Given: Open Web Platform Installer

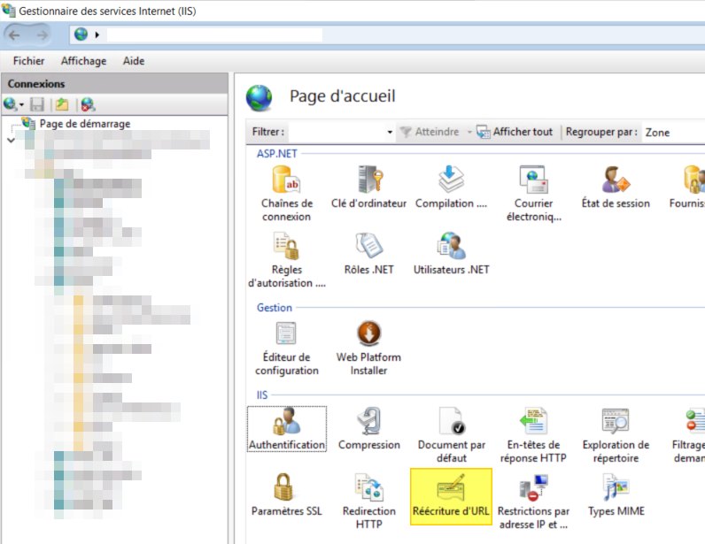Looking at the screenshot, I should [368, 349].
